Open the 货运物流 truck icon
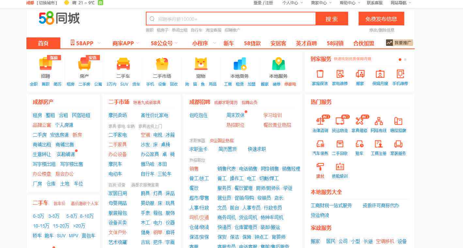 click(340, 121)
